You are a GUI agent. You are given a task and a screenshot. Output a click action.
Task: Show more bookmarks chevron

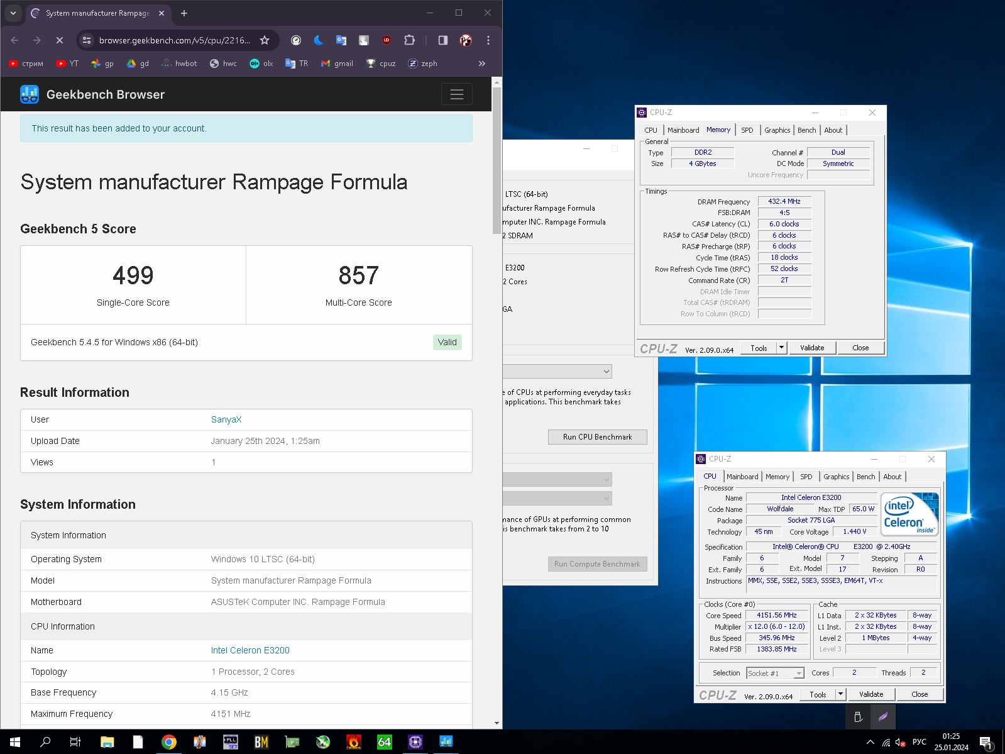click(482, 64)
